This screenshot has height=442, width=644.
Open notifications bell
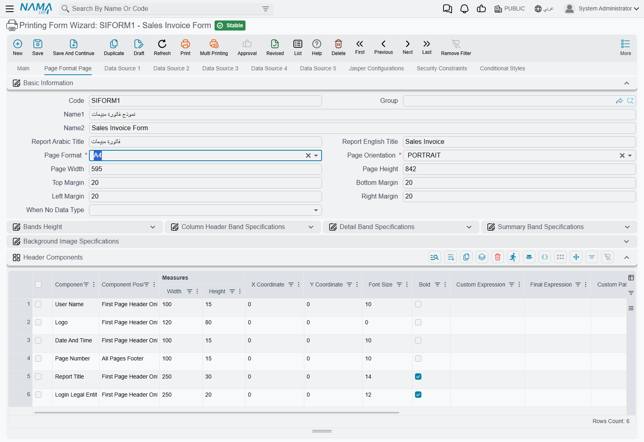click(464, 9)
